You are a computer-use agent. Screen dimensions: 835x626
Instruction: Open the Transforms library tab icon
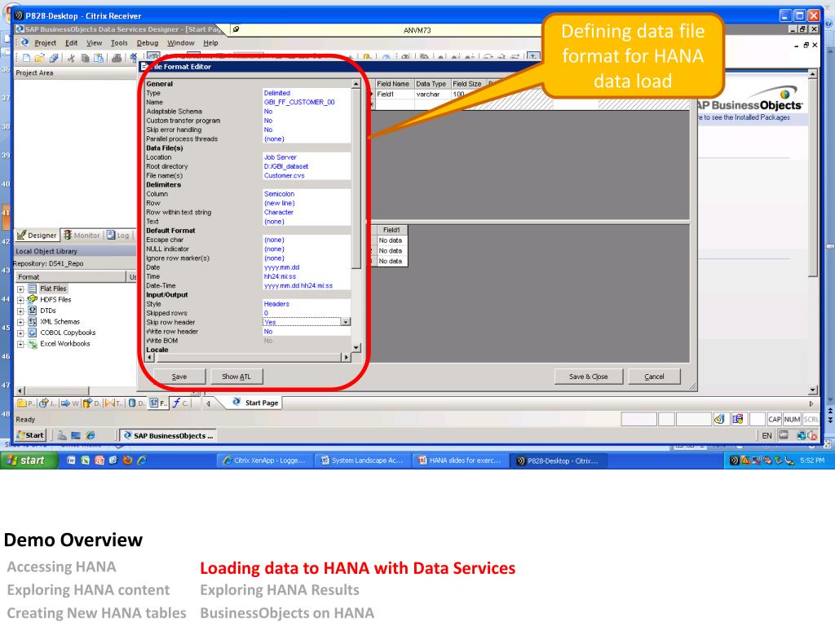click(110, 403)
